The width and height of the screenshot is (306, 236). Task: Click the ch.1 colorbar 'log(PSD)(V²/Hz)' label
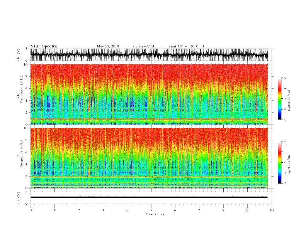[289, 101]
